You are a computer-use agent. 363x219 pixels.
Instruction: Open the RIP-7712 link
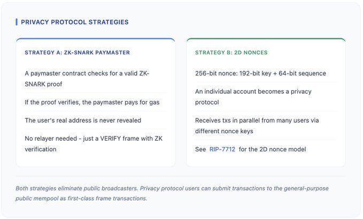tap(222, 149)
